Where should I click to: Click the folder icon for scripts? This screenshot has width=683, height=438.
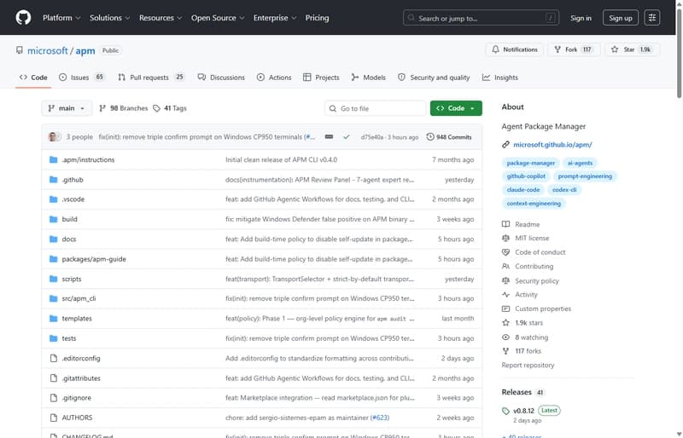click(x=54, y=279)
